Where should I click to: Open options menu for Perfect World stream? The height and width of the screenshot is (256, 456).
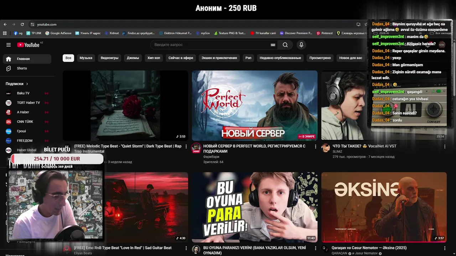click(x=315, y=146)
